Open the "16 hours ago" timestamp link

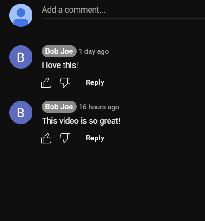[99, 107]
